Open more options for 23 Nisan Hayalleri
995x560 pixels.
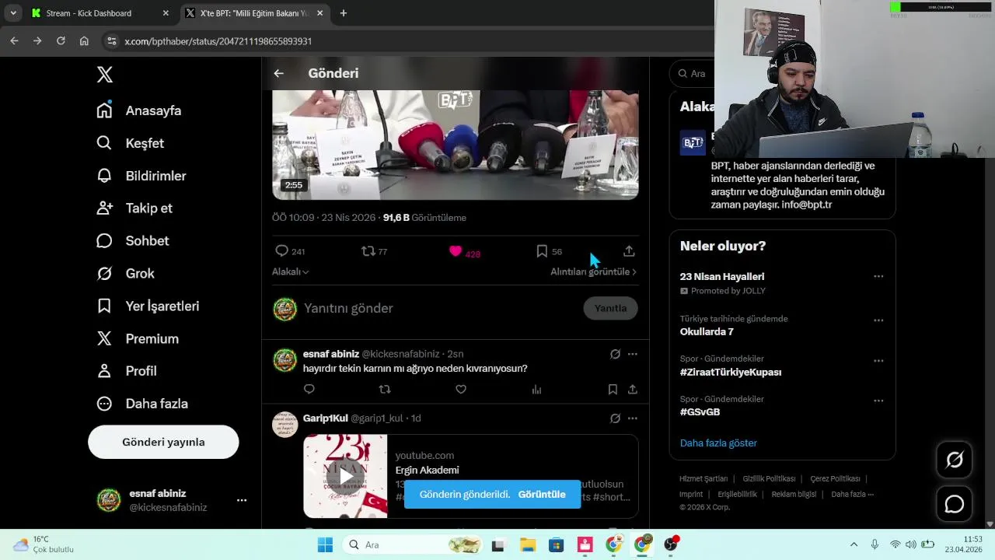pos(878,277)
